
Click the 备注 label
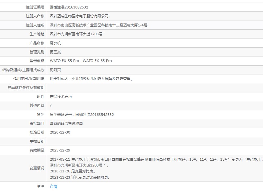coord(41,115)
